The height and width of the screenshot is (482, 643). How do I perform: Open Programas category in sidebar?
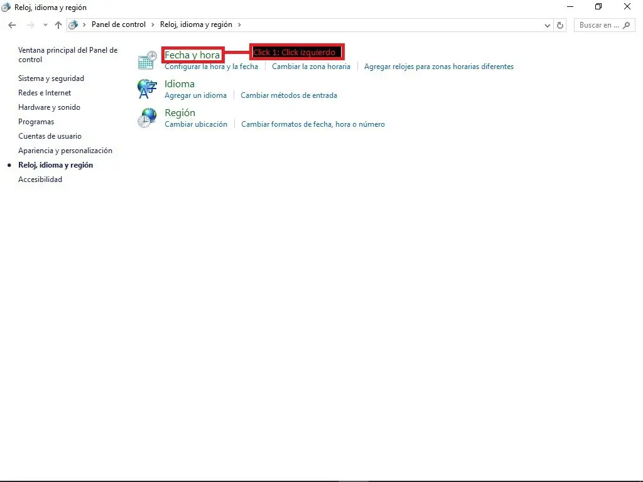tap(36, 122)
